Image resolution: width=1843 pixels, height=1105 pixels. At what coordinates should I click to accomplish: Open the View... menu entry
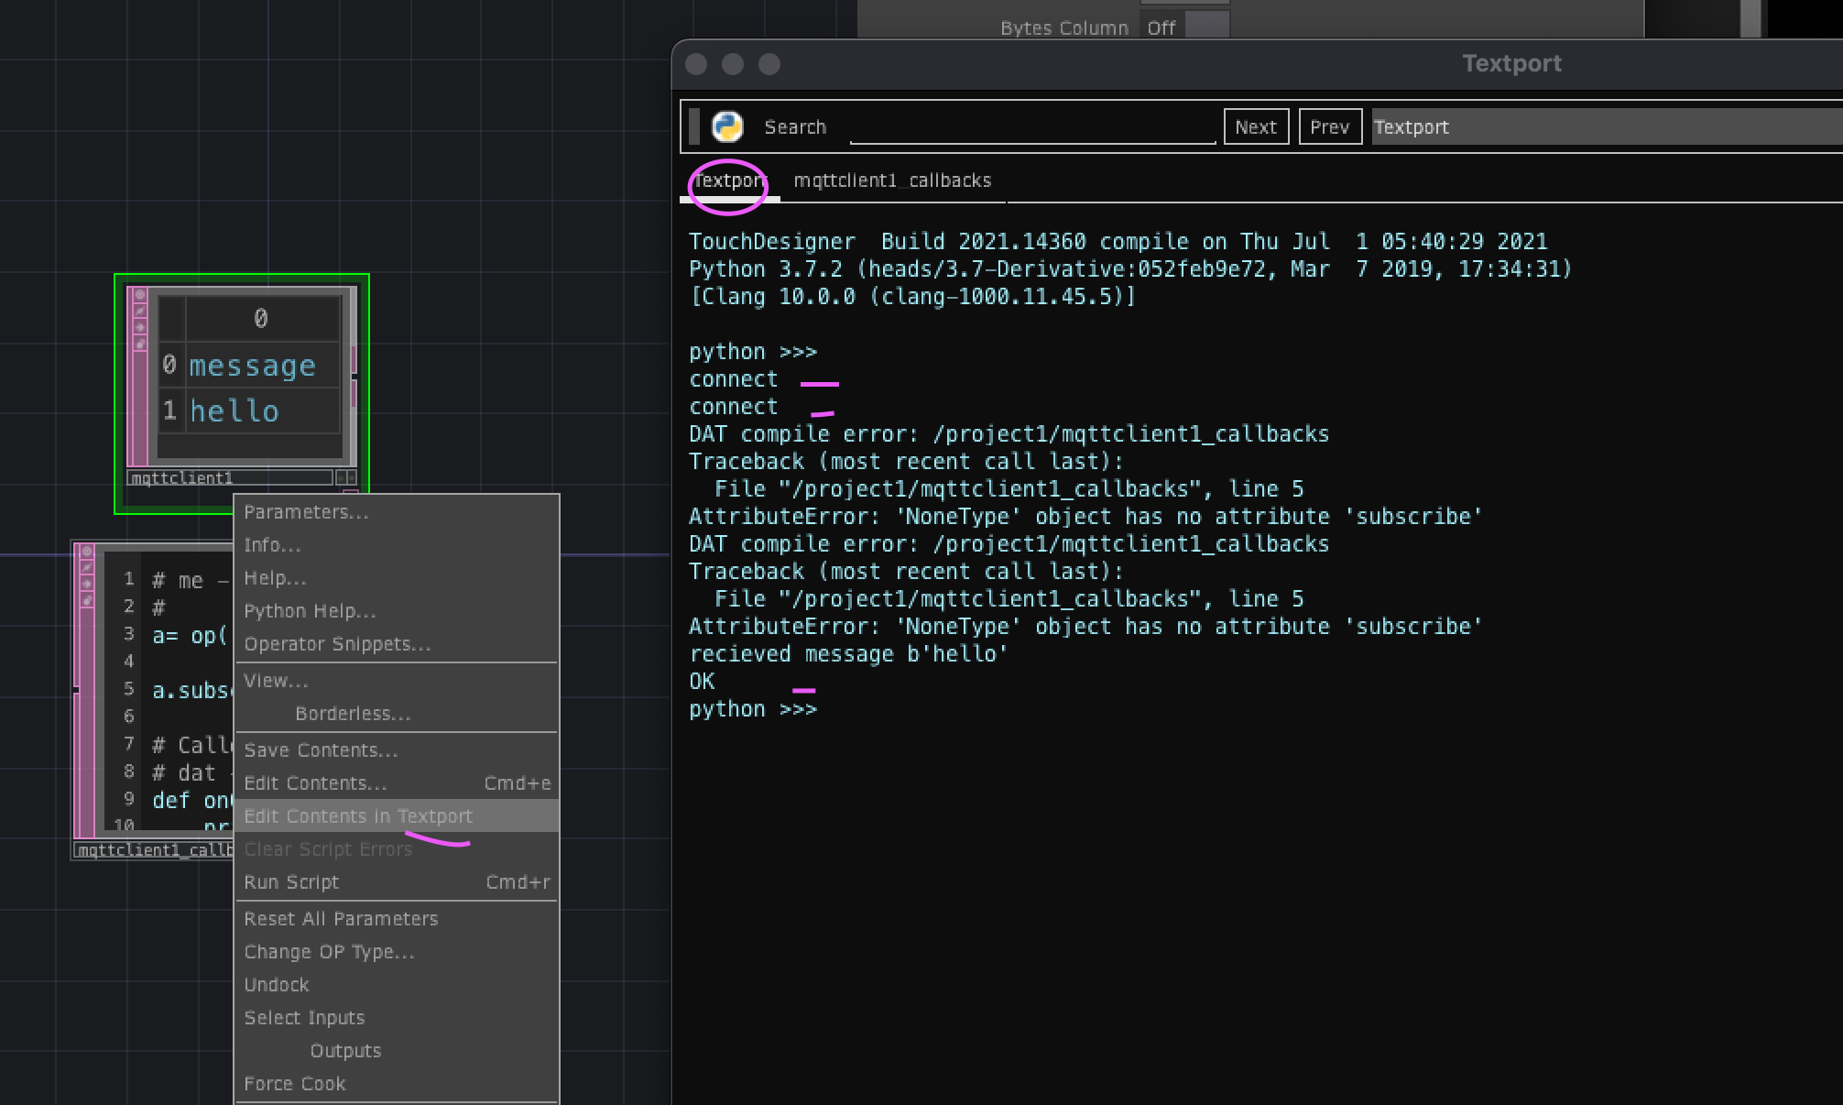pos(276,681)
